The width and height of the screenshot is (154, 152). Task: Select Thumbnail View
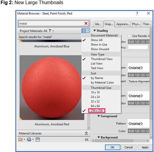[101, 59]
